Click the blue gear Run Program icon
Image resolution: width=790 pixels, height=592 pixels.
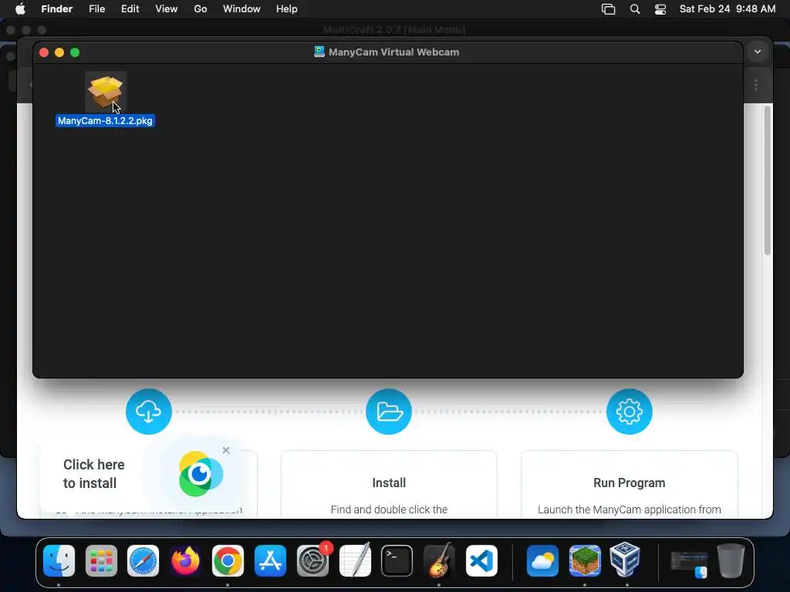coord(629,412)
